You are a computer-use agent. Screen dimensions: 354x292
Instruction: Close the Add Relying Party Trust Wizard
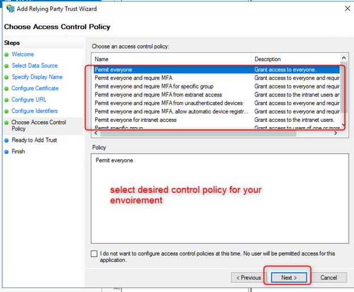(347, 9)
